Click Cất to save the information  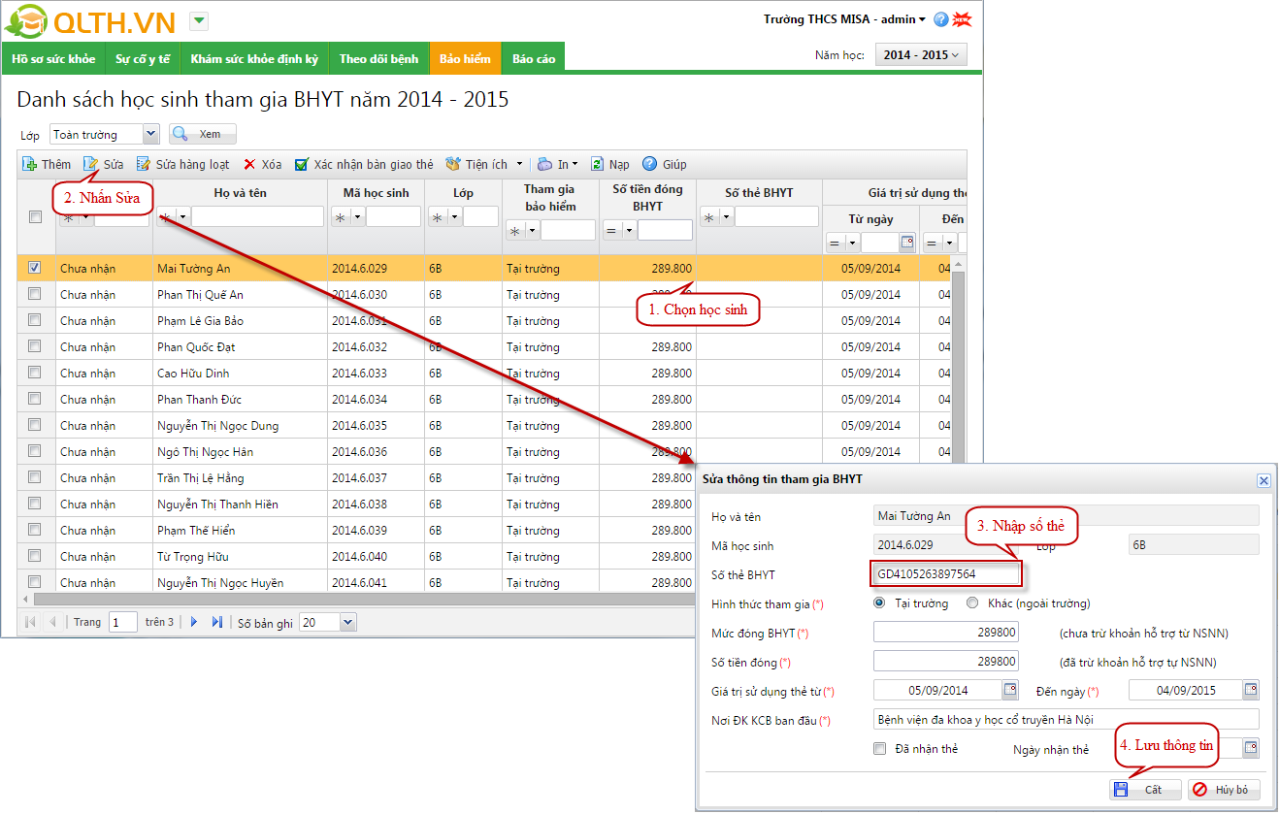(1146, 789)
